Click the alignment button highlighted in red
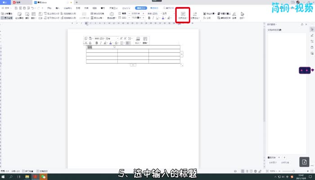 [183, 16]
